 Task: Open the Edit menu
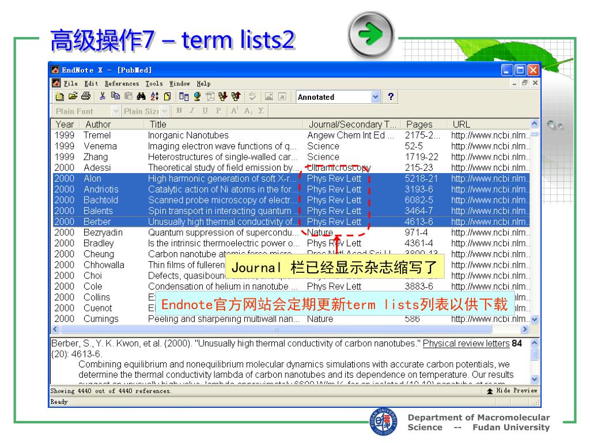(x=91, y=84)
